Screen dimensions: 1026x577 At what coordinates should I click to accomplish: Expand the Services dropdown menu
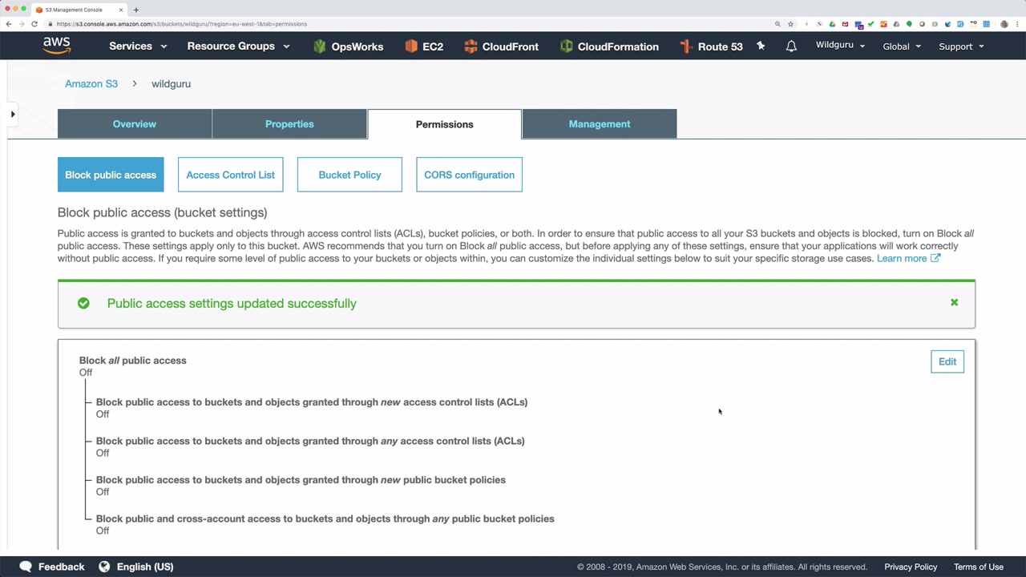138,46
